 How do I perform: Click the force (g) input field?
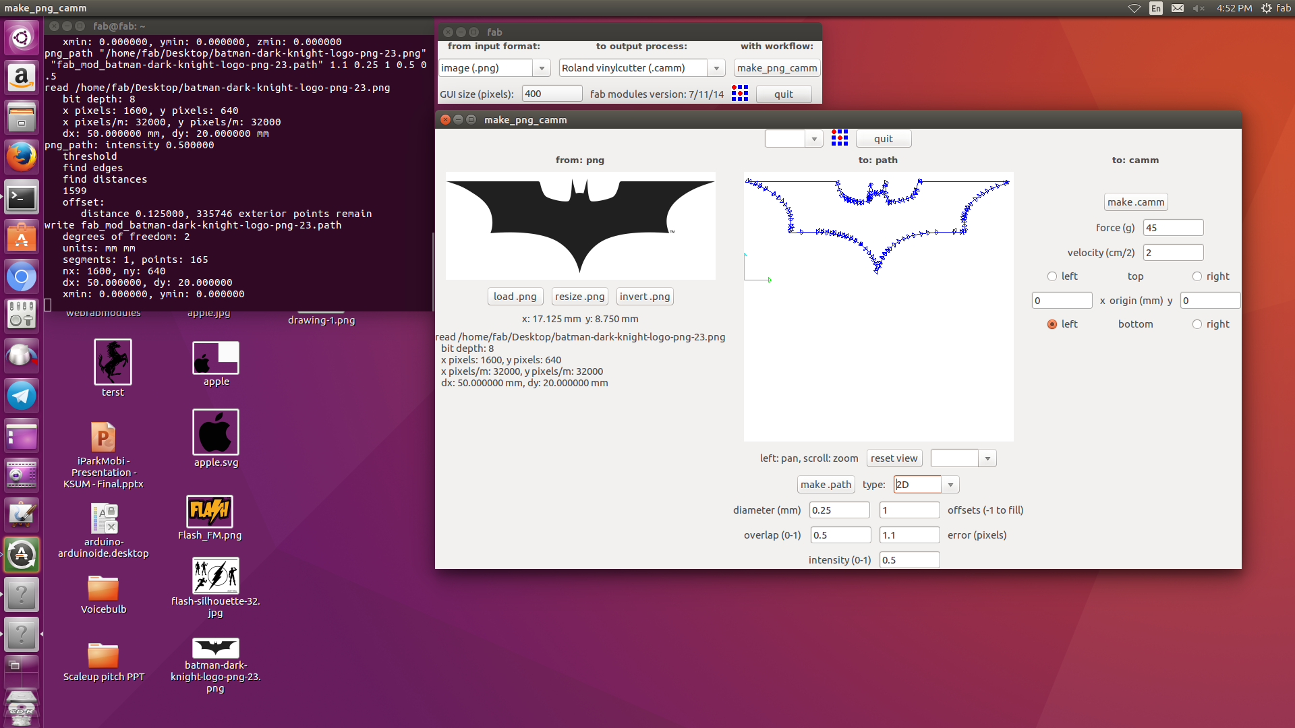[x=1173, y=228]
